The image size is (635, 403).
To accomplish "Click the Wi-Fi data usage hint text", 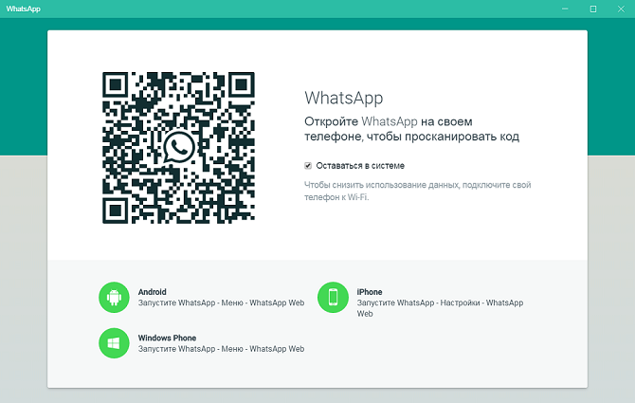I will pos(418,191).
